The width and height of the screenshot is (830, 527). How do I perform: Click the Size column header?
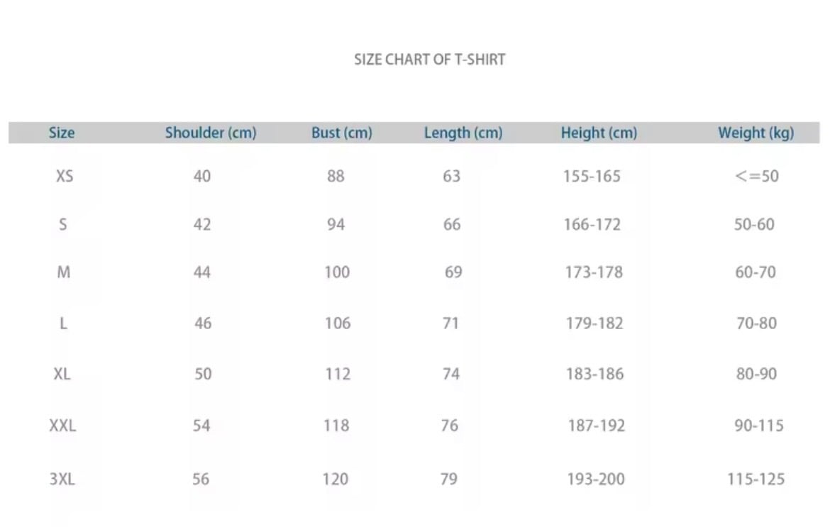(62, 133)
